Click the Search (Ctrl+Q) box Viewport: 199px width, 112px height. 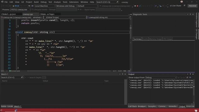(107, 2)
